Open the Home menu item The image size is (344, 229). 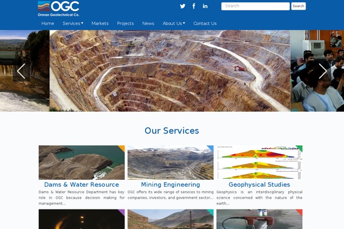[48, 23]
